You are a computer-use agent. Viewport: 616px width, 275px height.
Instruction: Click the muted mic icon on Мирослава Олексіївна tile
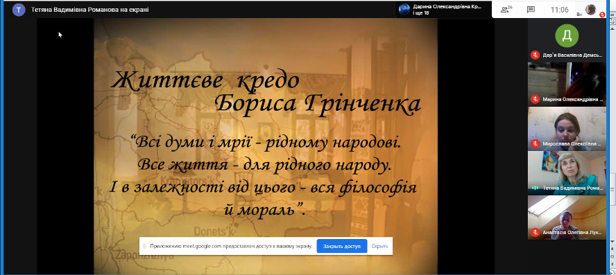point(534,143)
